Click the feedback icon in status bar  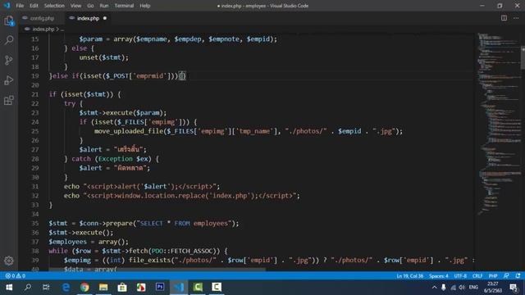(506, 276)
